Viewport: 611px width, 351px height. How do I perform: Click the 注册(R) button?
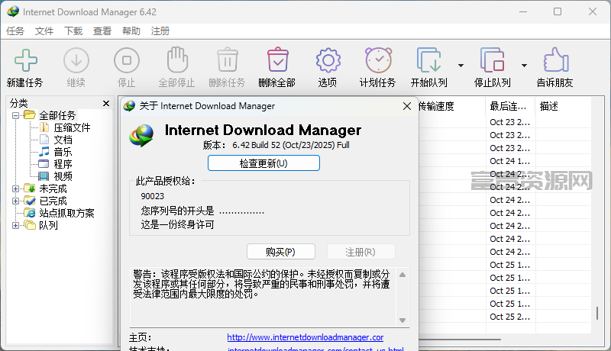[360, 252]
